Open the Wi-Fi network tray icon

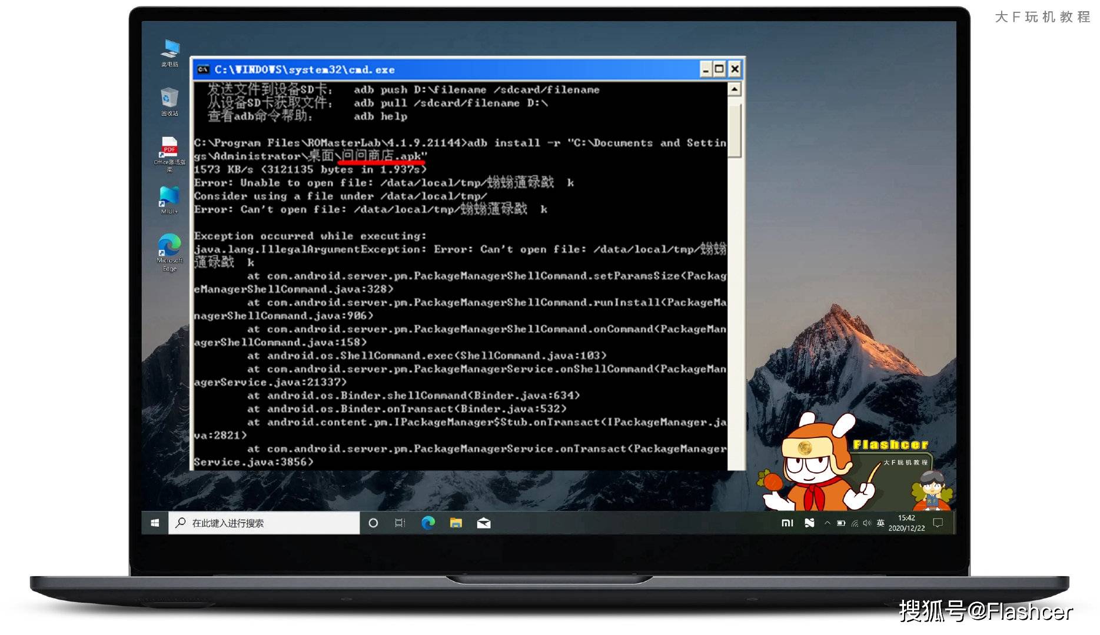855,523
